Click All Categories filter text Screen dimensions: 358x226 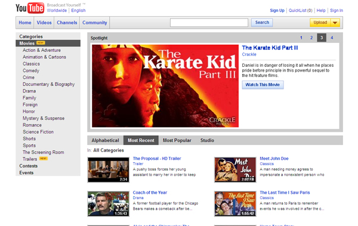(x=109, y=150)
